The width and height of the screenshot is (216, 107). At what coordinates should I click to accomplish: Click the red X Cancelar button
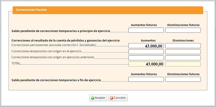(x=118, y=98)
